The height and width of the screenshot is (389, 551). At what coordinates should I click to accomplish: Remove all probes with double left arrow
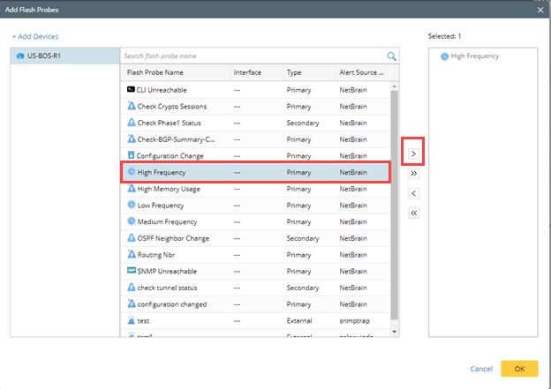point(414,213)
